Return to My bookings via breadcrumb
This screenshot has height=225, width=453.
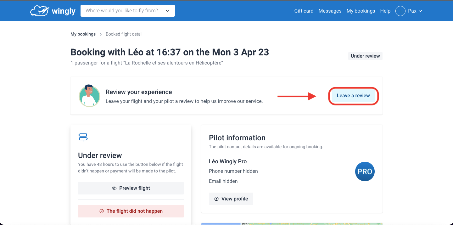tap(83, 34)
